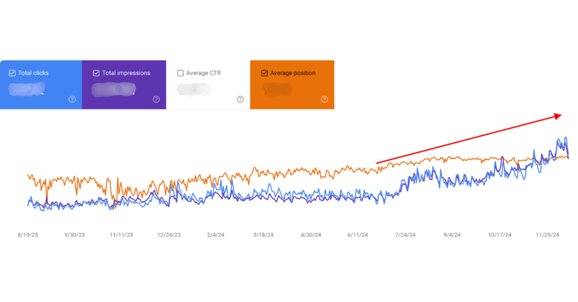Toggle the Average position checkbox
Image resolution: width=578 pixels, height=302 pixels.
tap(264, 73)
